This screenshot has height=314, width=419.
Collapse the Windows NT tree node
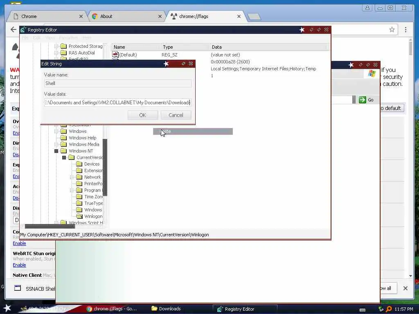tap(56, 151)
